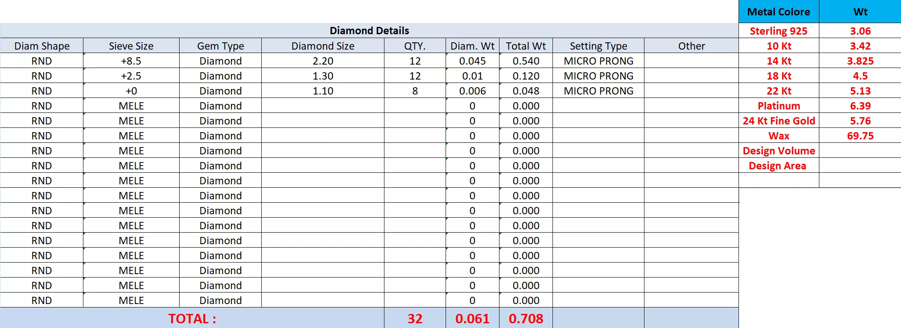Click the 'RND' cell in the +8.5 row
The height and width of the screenshot is (328, 901).
coord(42,61)
